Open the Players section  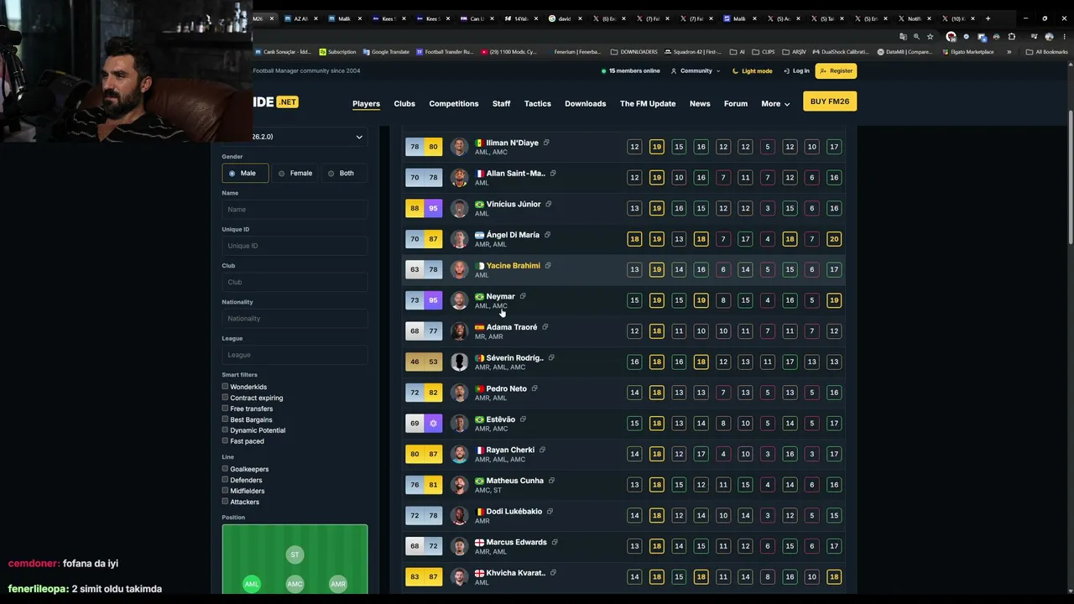click(366, 104)
